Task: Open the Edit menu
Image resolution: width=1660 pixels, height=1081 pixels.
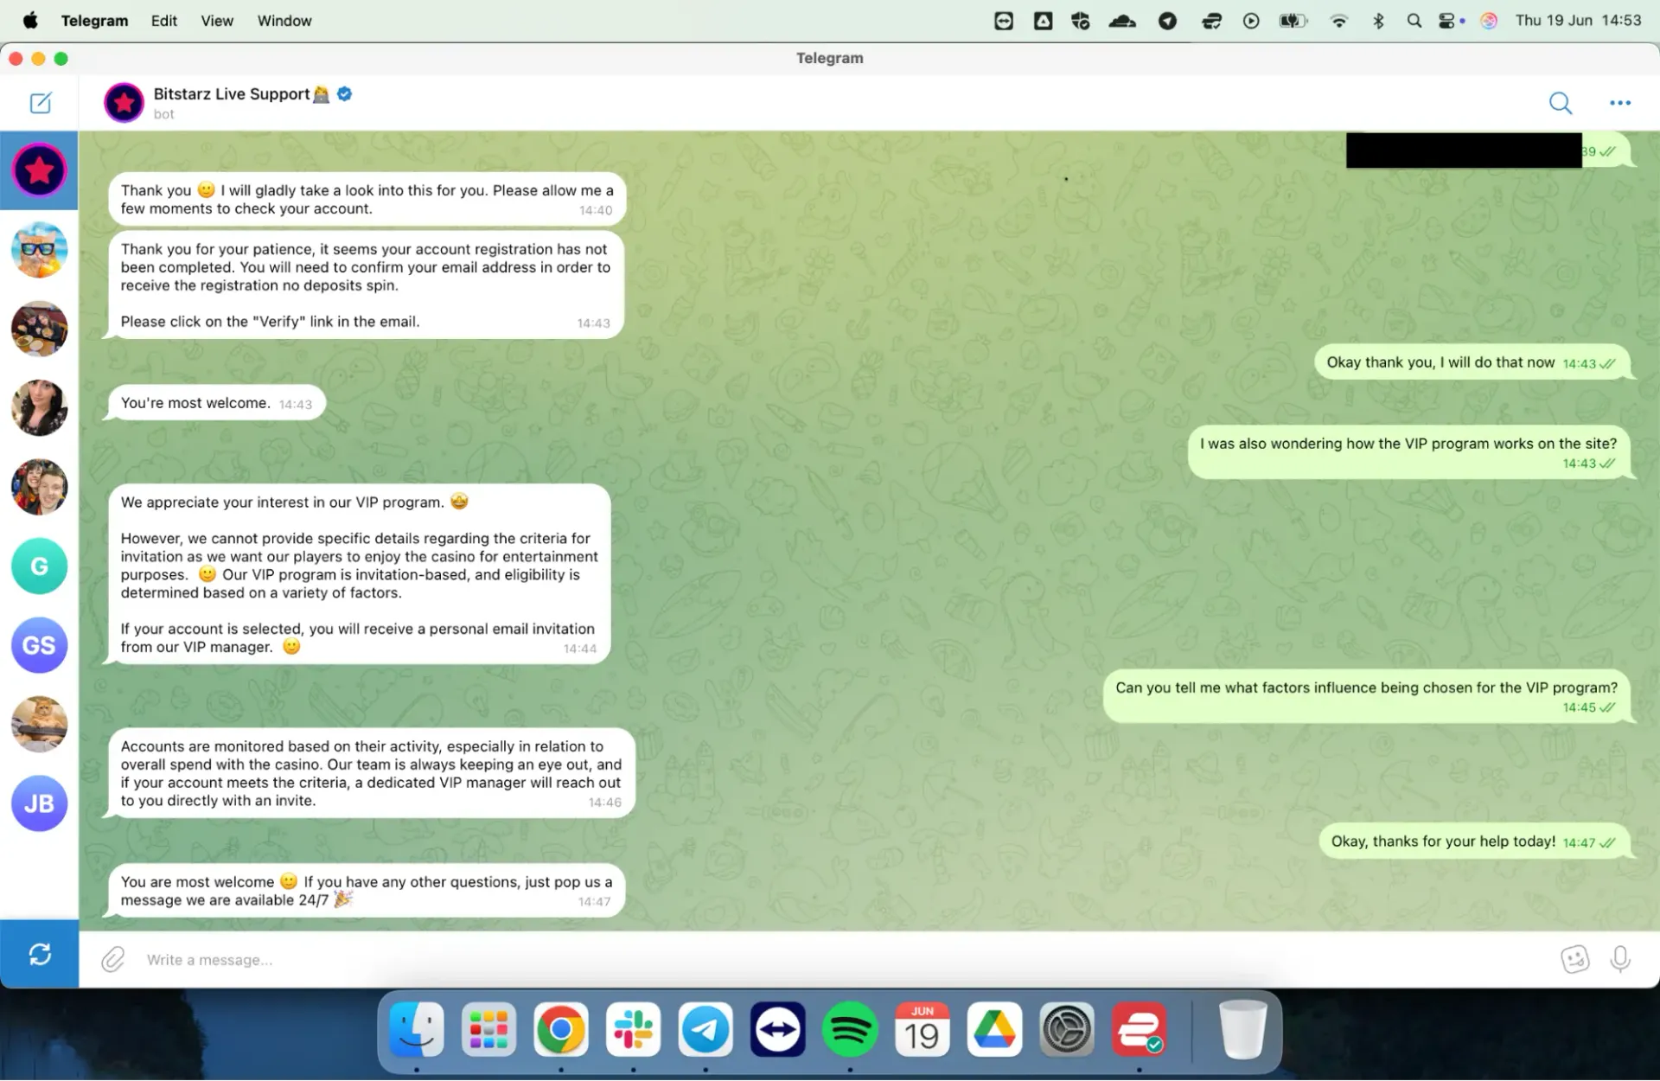Action: [x=164, y=21]
